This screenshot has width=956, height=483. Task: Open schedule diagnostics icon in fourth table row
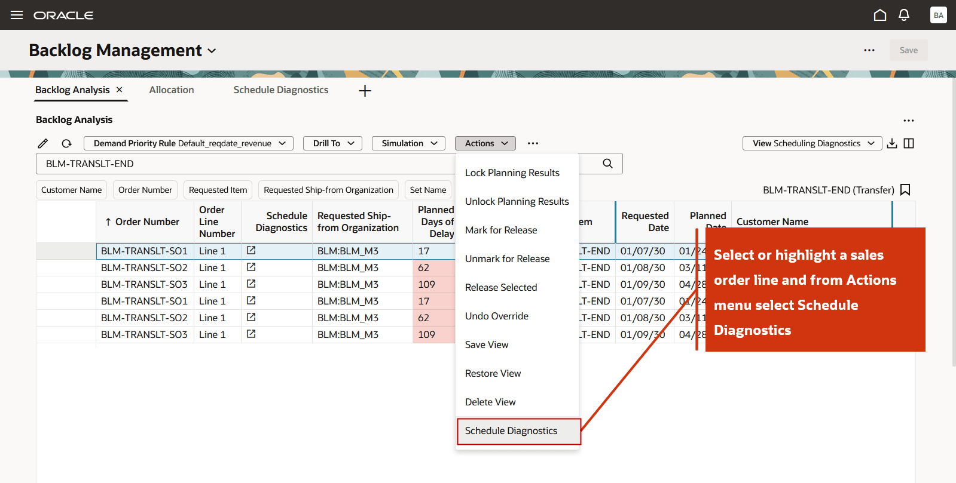(251, 300)
